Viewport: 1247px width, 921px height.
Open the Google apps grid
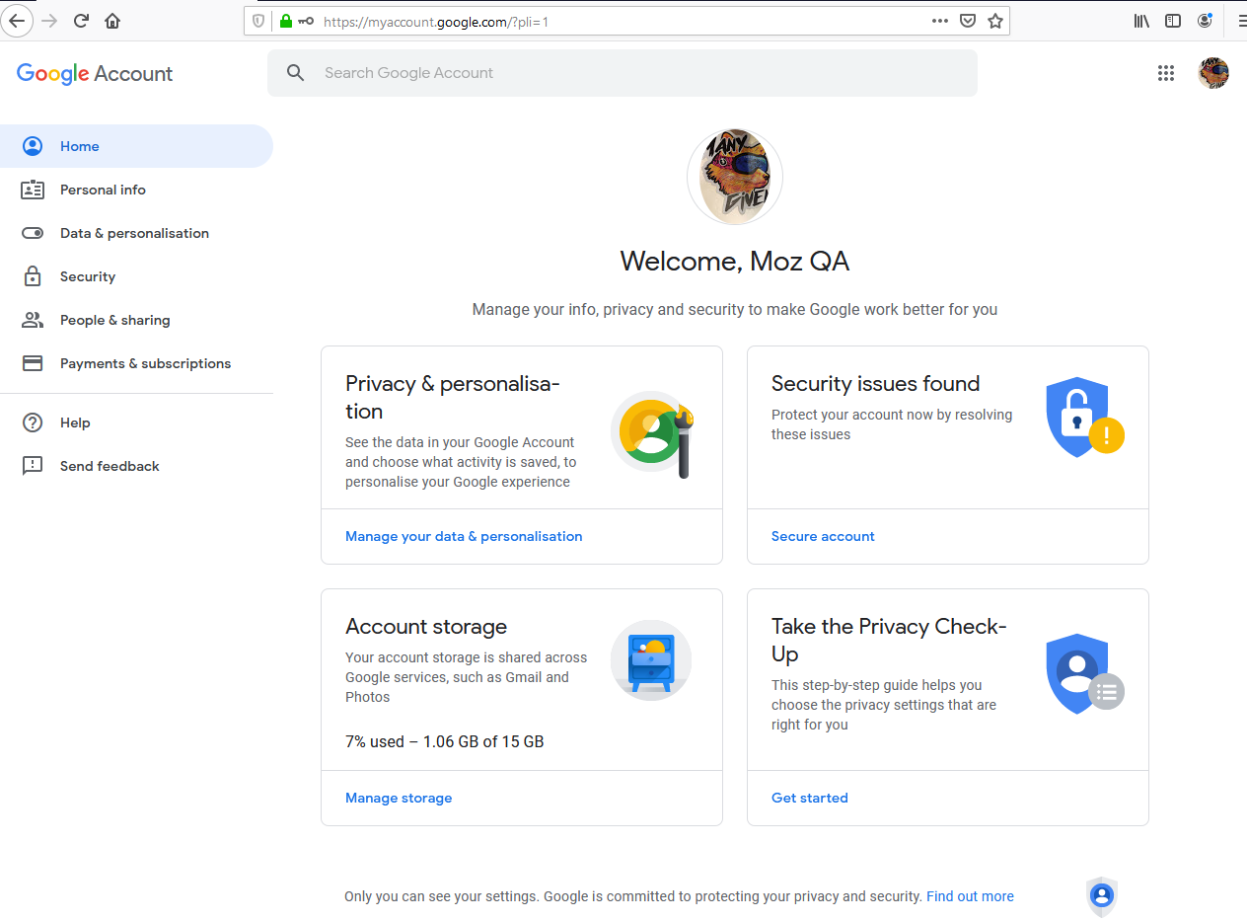pyautogui.click(x=1166, y=73)
